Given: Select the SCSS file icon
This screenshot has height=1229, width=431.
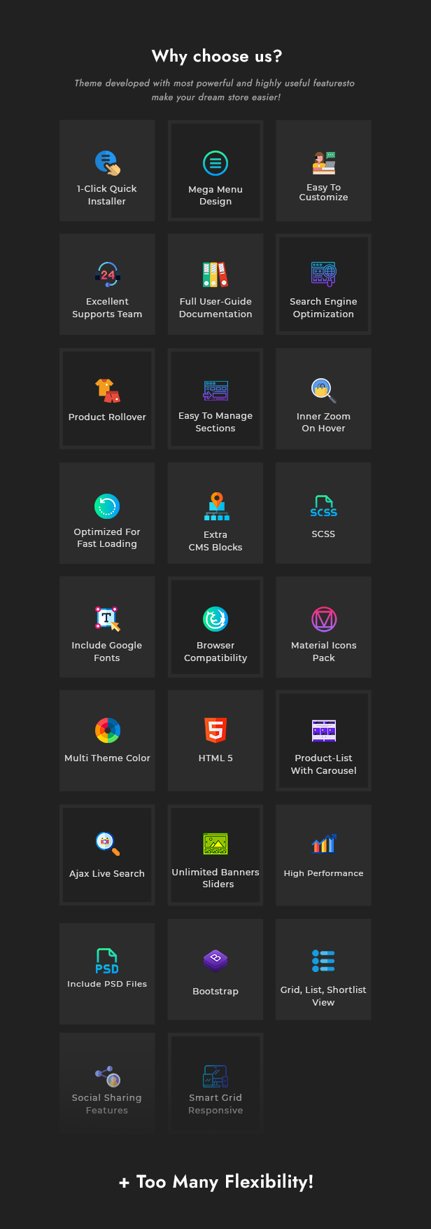Looking at the screenshot, I should click(x=324, y=506).
